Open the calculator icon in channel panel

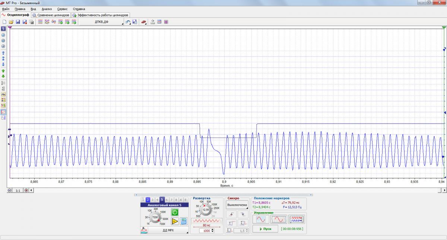point(184,221)
